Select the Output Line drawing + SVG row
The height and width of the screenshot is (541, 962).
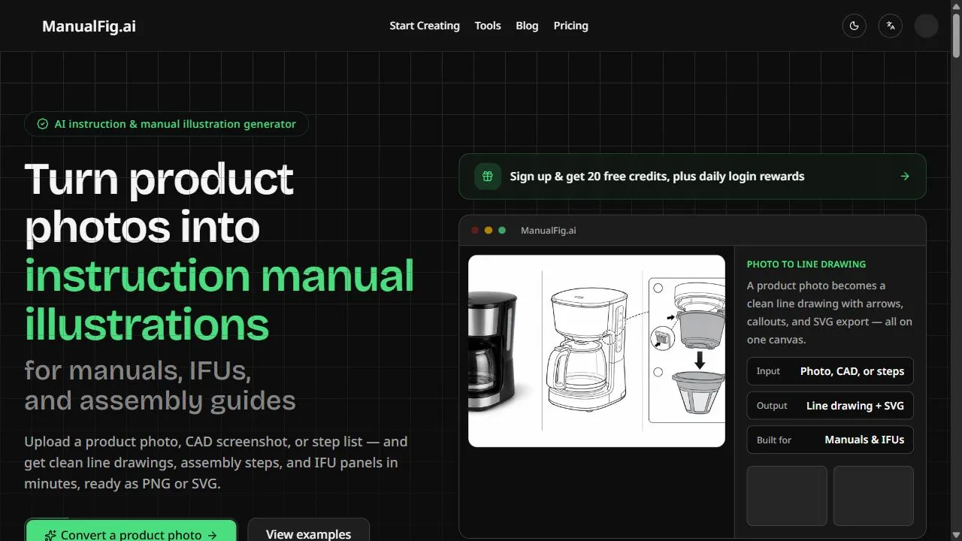coord(830,406)
